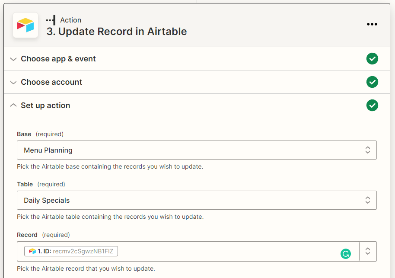Click the Set up action heading

(45, 105)
